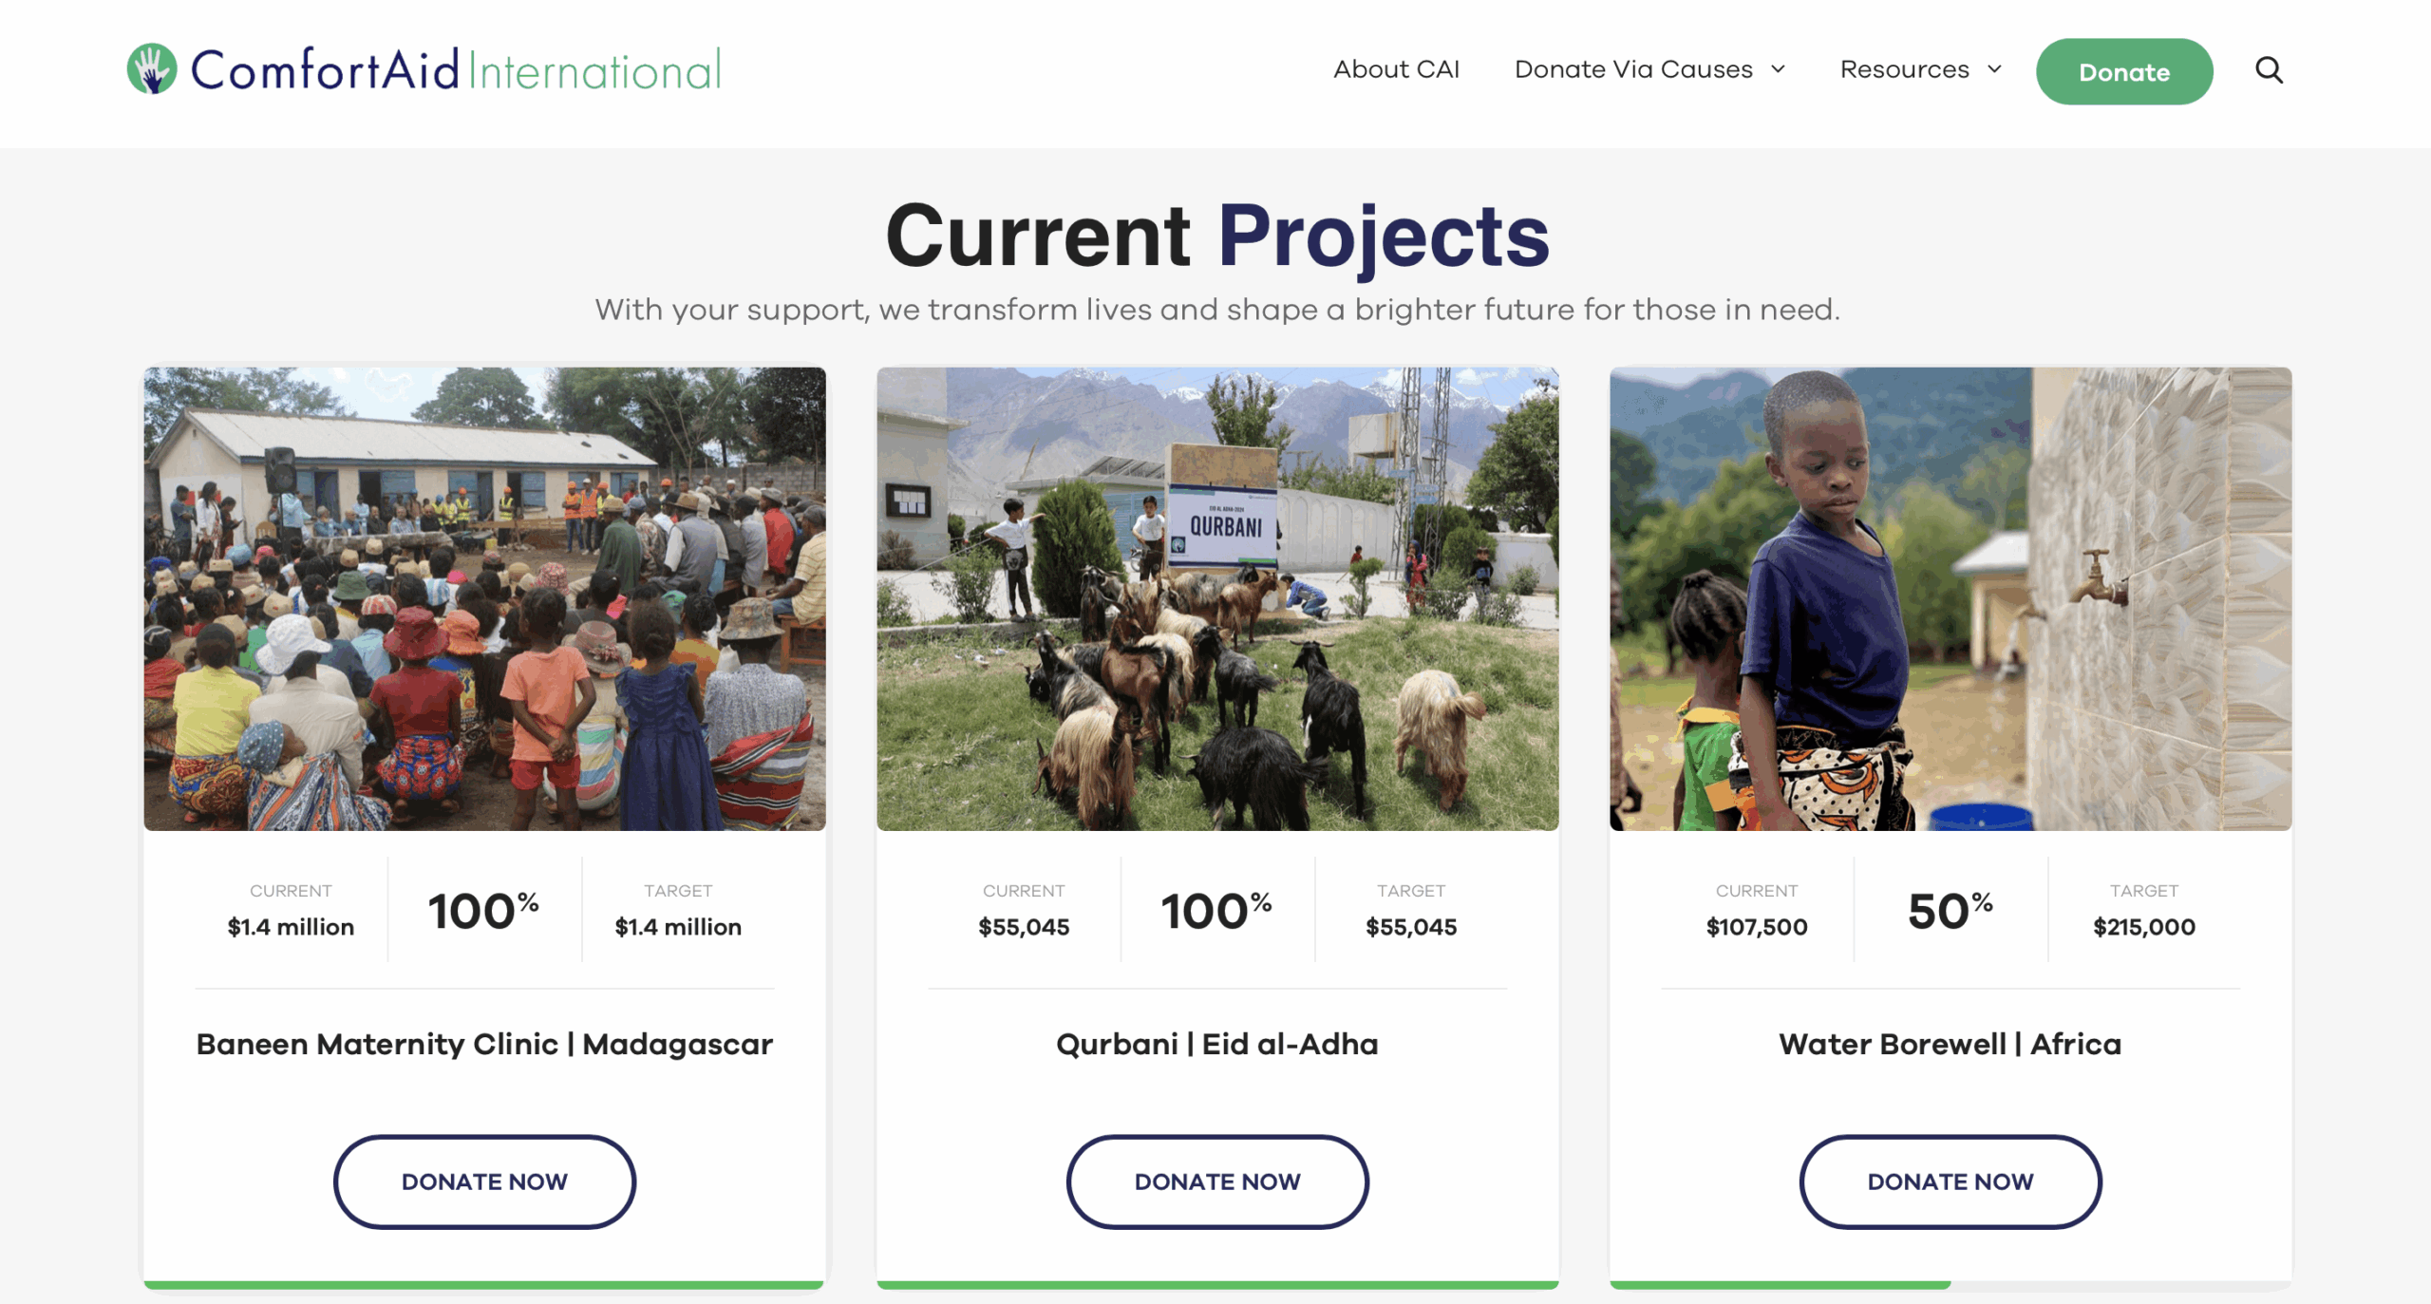Donate now to Baneen Maternity Clinic
Viewport: 2431px width, 1304px height.
[484, 1181]
